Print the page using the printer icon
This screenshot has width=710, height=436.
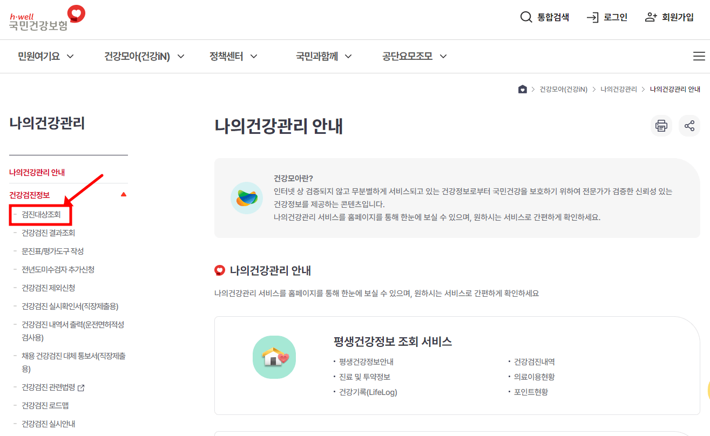tap(661, 125)
